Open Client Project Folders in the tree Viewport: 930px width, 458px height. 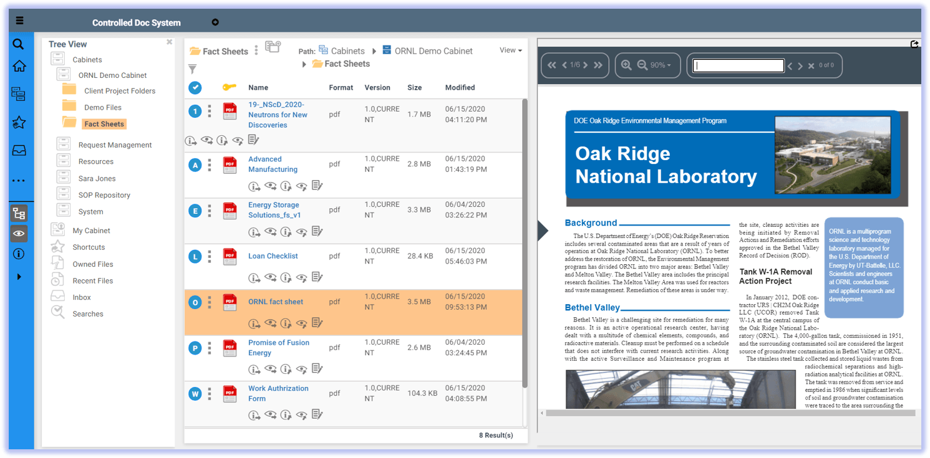[x=120, y=91]
